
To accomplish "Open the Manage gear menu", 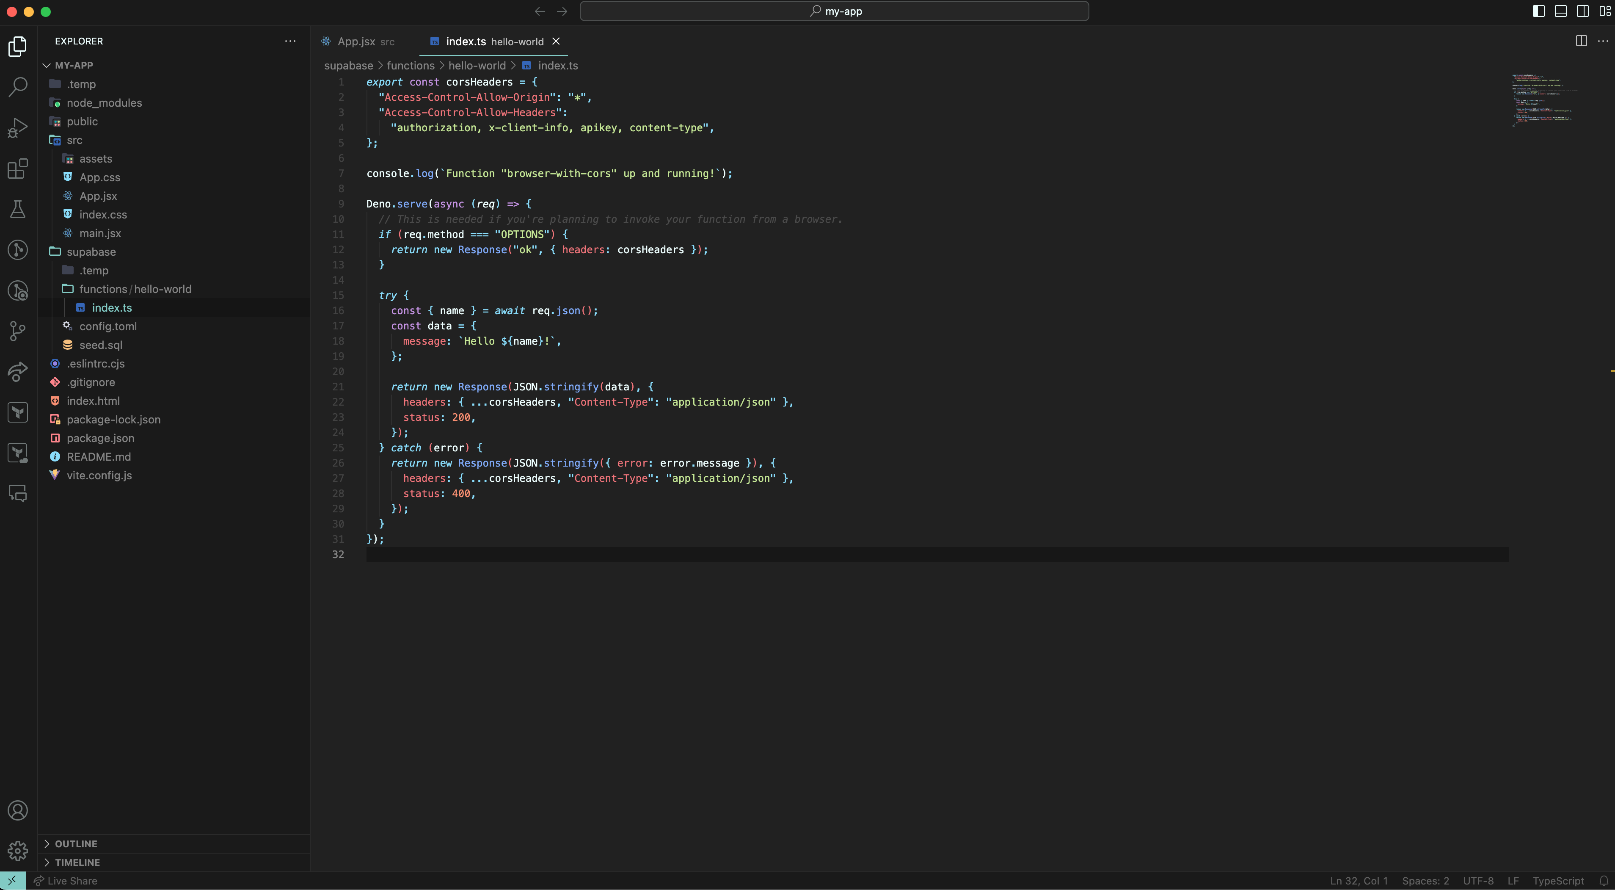I will point(17,851).
